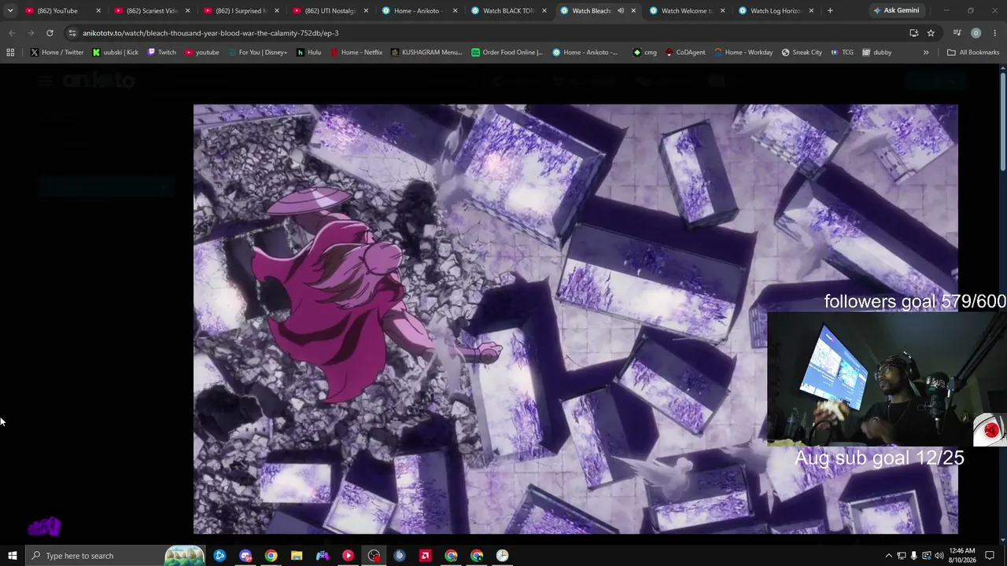The height and width of the screenshot is (566, 1007).
Task: Open the Home - Workday bookmark
Action: (x=743, y=52)
